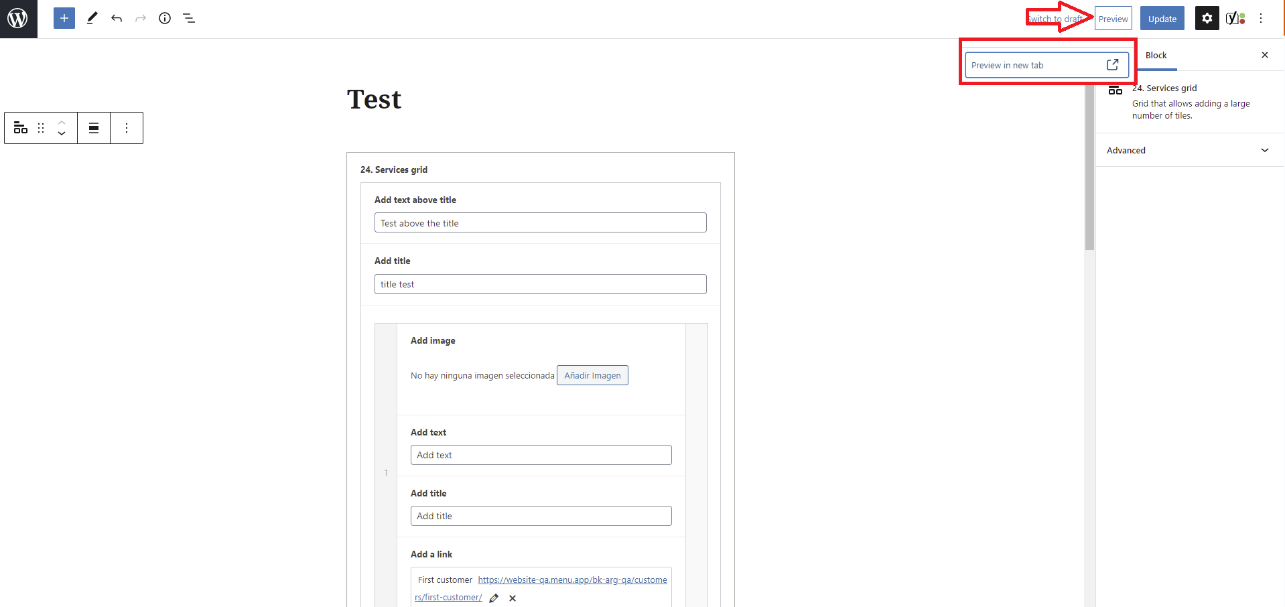
Task: Open the list view outline
Action: 189,18
